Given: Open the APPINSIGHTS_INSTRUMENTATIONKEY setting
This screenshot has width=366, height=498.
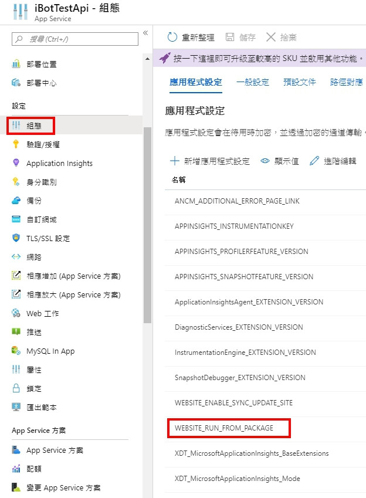Looking at the screenshot, I should [x=234, y=226].
